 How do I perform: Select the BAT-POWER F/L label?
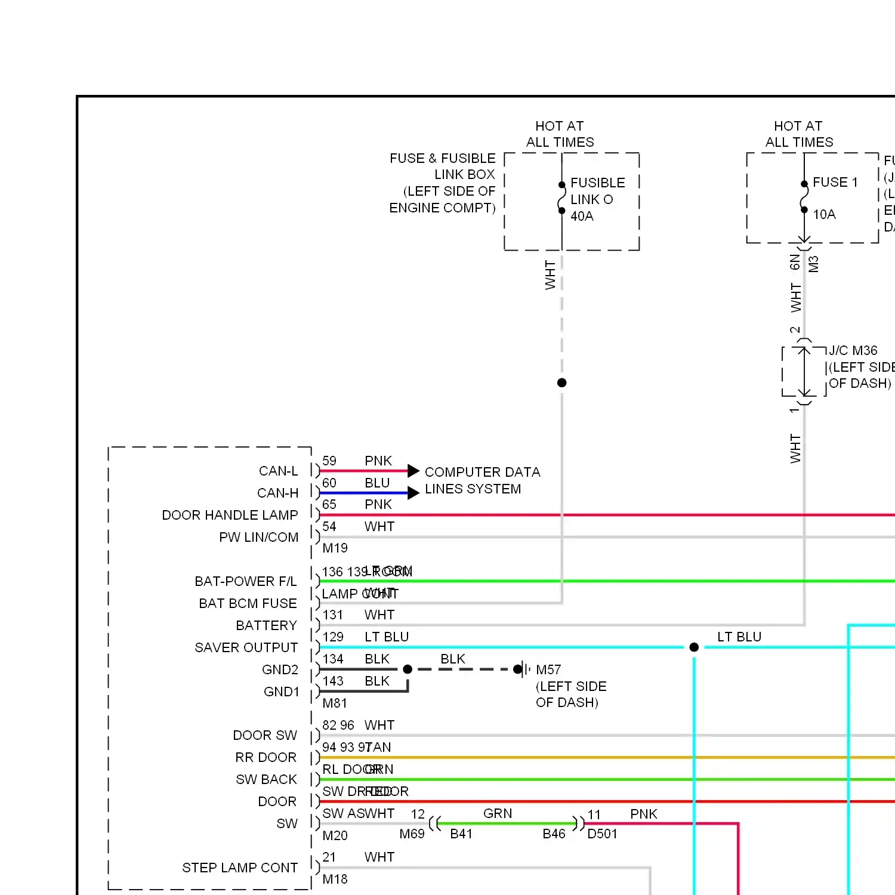pyautogui.click(x=245, y=581)
